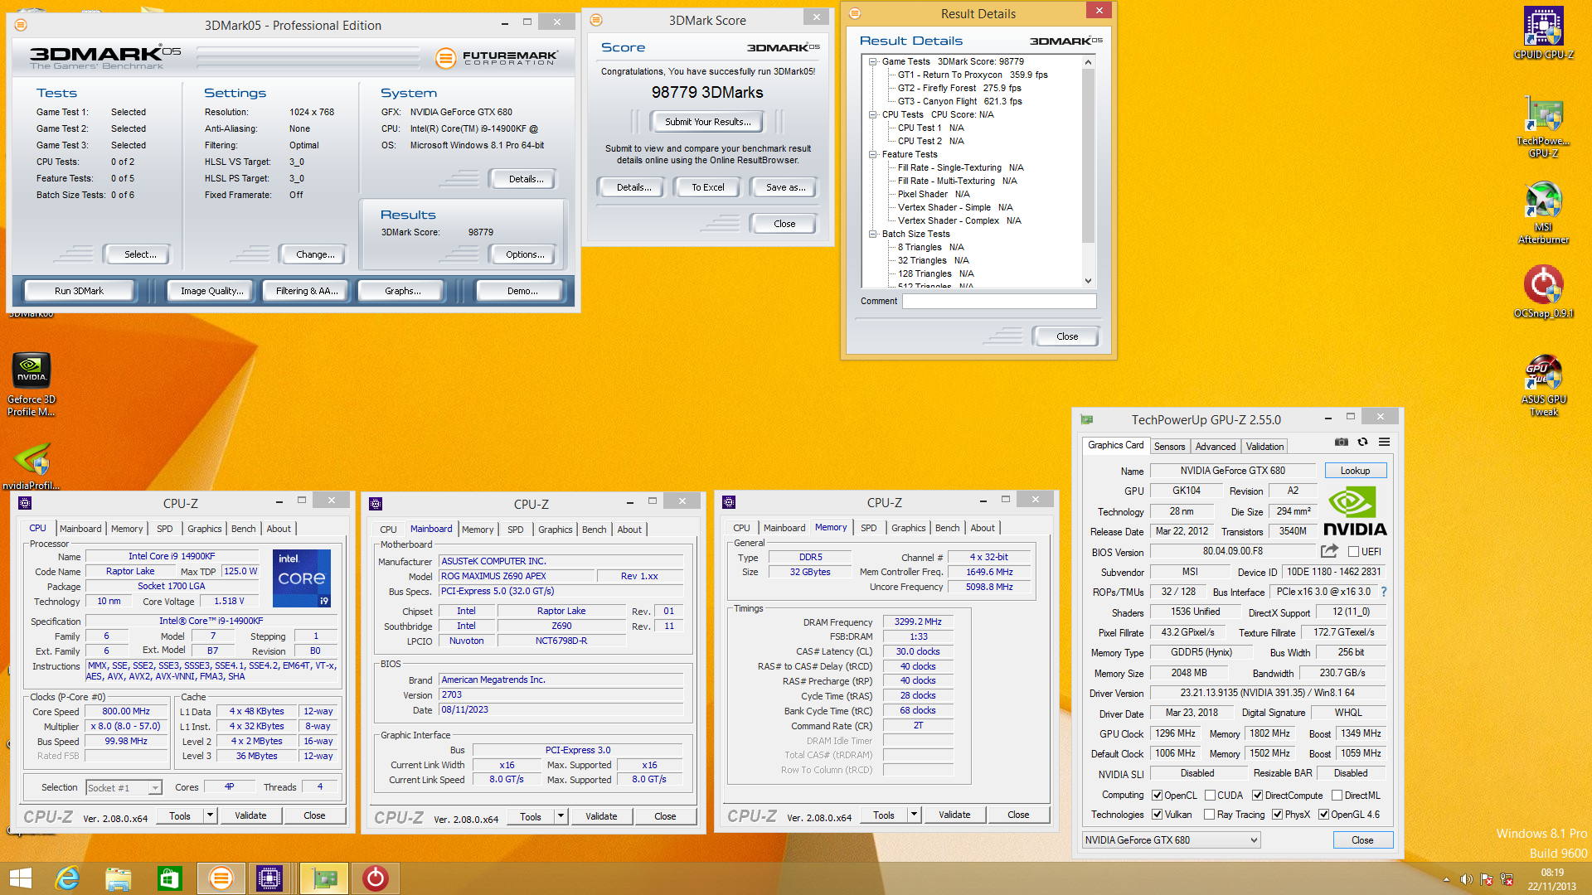Click Submit Your Results button
The image size is (1592, 895).
708,122
